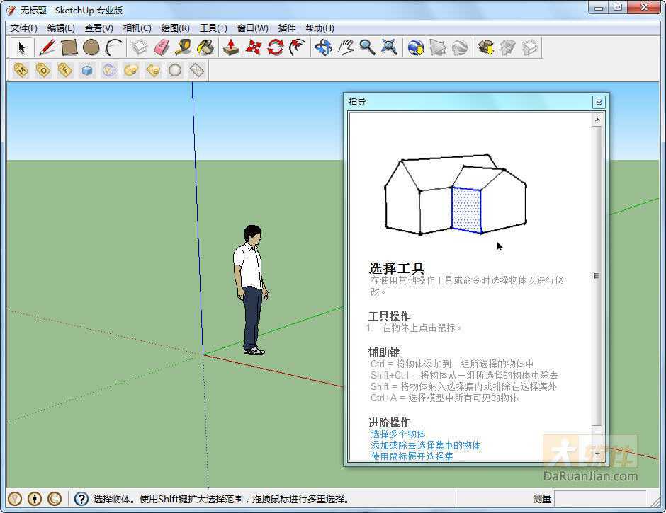Click the 使用鼠标展开选择集 link

tap(412, 456)
